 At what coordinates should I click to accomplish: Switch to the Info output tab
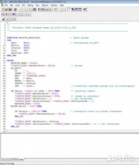(21, 159)
